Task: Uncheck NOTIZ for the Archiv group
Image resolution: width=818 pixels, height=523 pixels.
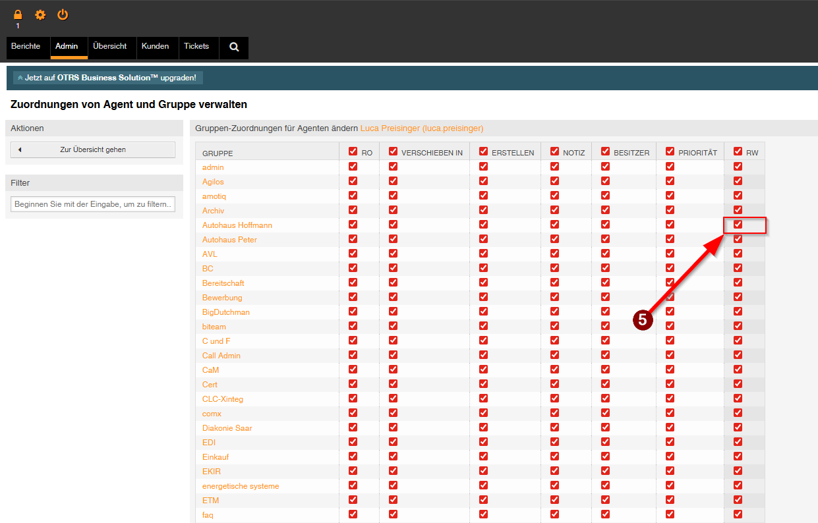Action: click(x=554, y=210)
